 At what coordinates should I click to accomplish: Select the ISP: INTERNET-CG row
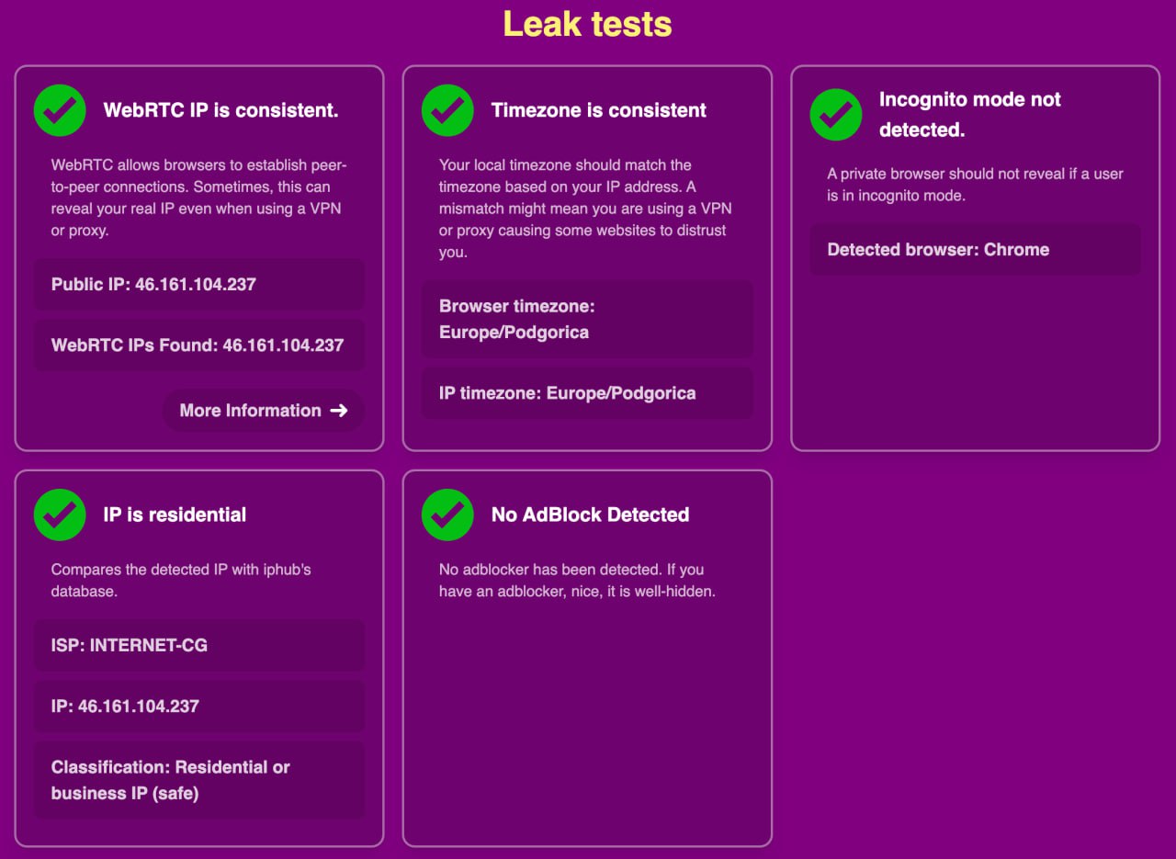199,646
